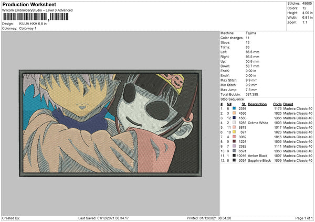Screen dimensions: 315x222
Task: Select stitch count "6591" in row 10
Action: pyautogui.click(x=242, y=151)
